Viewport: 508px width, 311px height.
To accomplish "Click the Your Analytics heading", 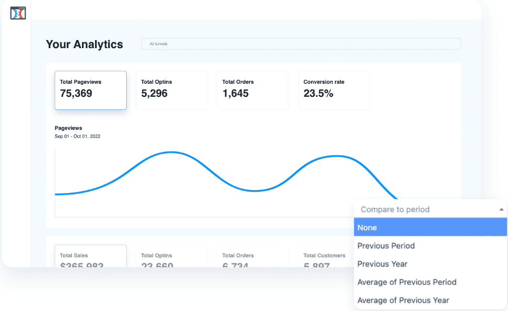I will click(x=84, y=44).
